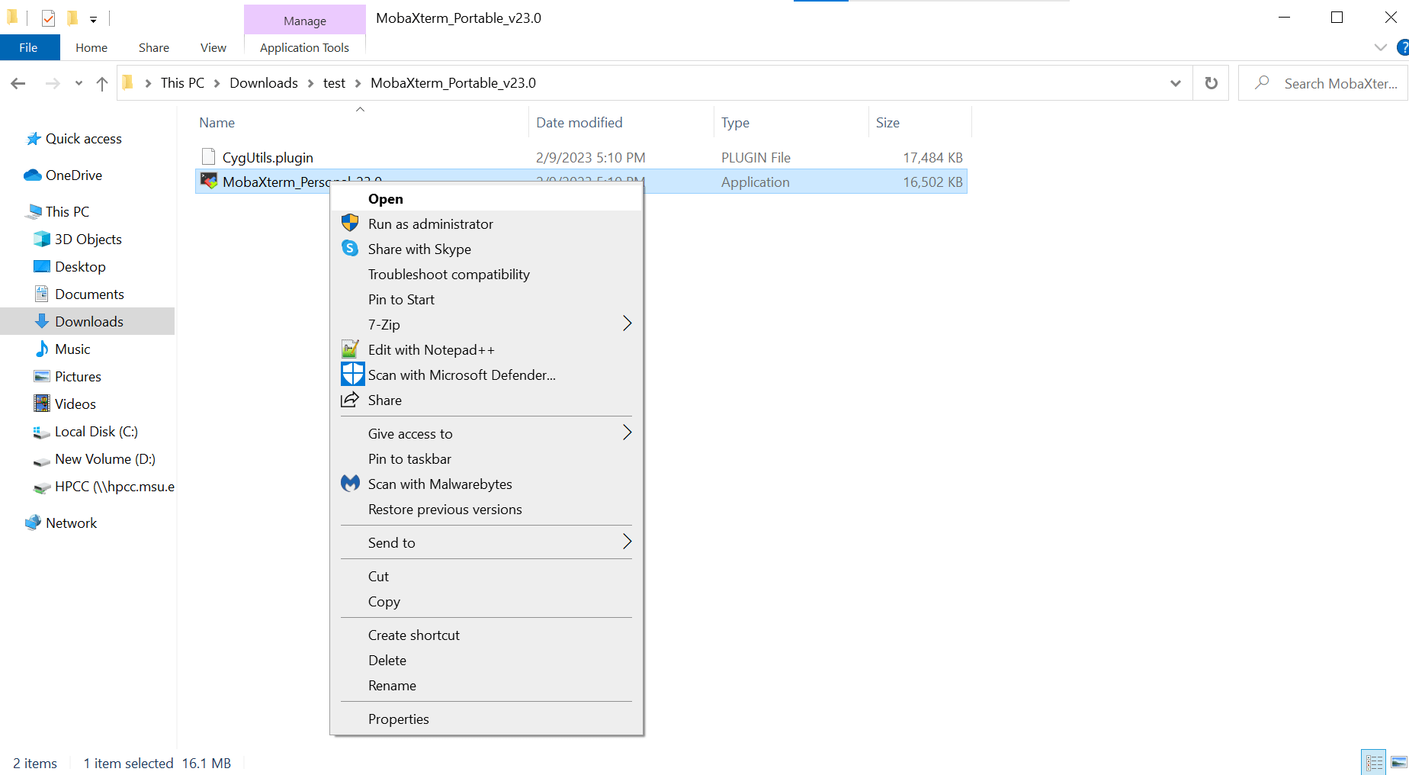Scan the file with Microsoft Defender
Screen dimensions: 1409x775
tap(461, 375)
